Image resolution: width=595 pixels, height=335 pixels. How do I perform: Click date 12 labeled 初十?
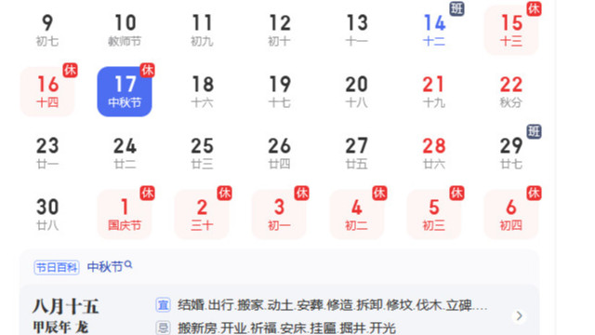(279, 30)
